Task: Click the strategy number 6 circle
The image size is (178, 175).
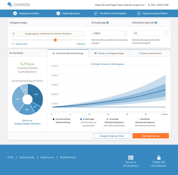Action: click(14, 34)
